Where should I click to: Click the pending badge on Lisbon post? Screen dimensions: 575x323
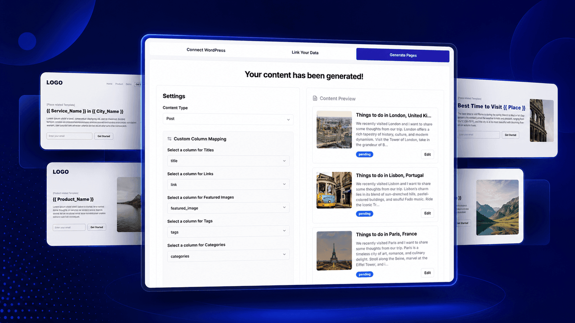pos(364,214)
